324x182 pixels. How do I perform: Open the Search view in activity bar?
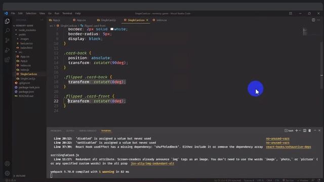tap(7, 31)
